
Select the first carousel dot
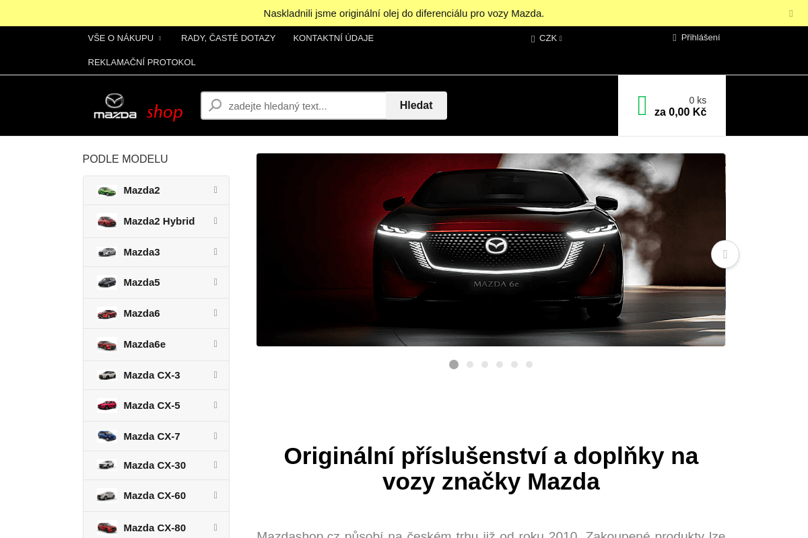(454, 364)
